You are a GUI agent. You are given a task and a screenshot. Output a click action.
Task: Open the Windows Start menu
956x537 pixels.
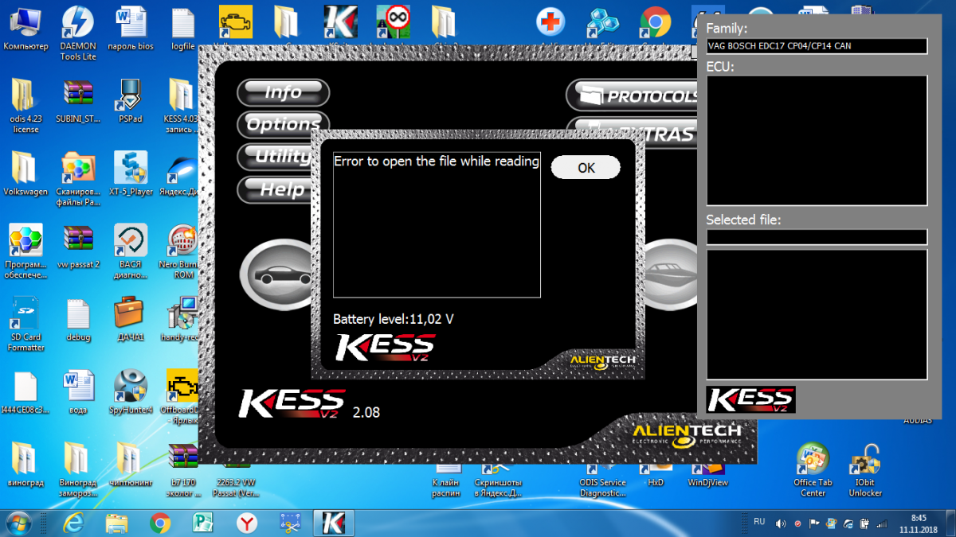click(x=19, y=523)
